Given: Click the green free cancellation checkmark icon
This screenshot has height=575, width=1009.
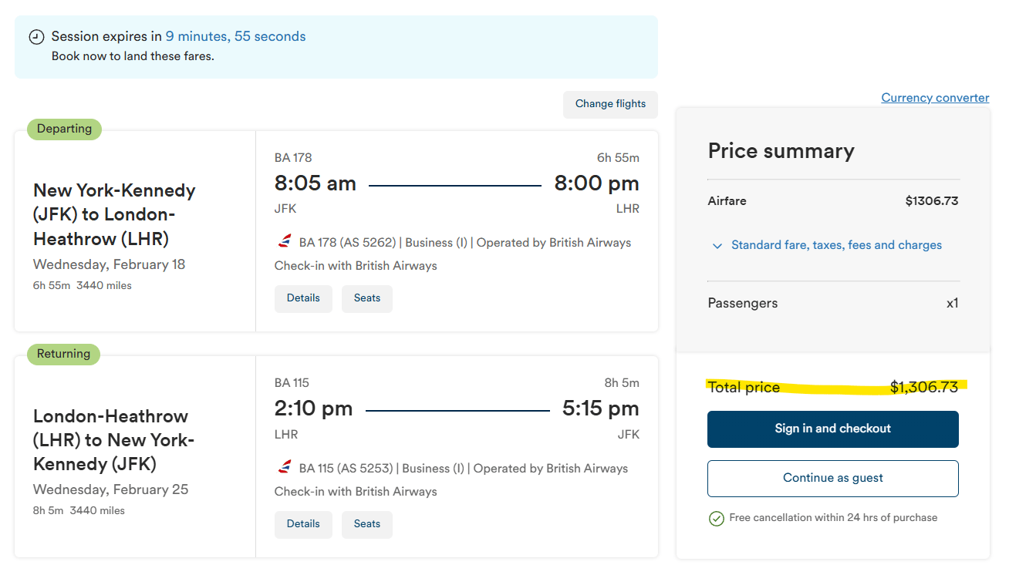Looking at the screenshot, I should (x=716, y=518).
